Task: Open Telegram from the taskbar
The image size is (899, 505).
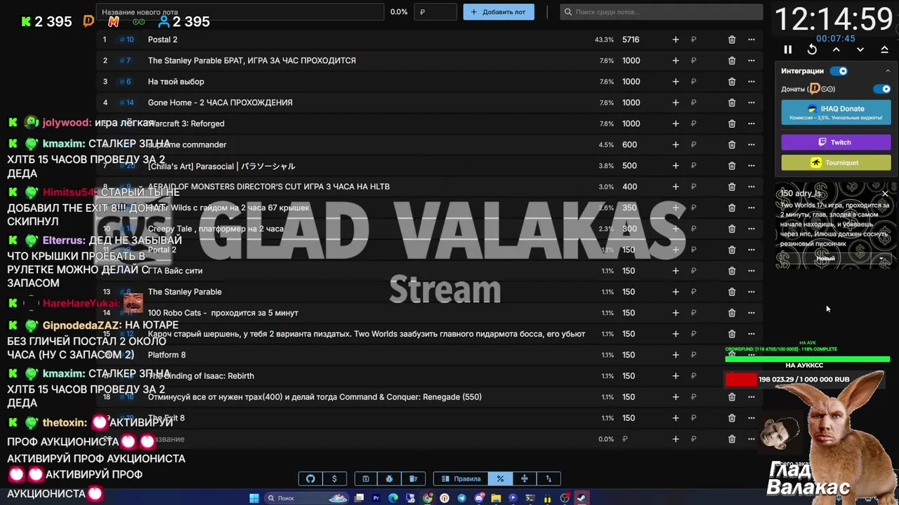Action: click(x=461, y=499)
